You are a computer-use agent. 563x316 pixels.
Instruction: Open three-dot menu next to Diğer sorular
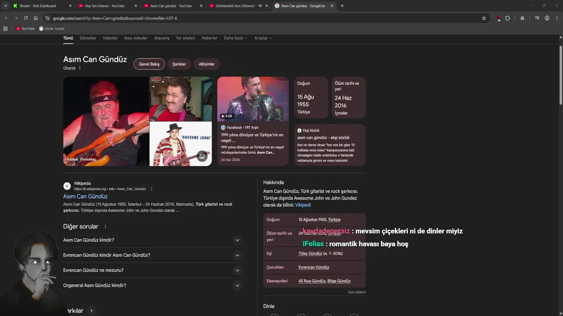coord(105,226)
